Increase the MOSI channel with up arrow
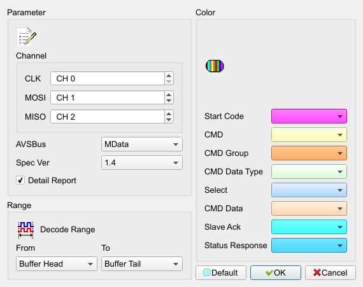 pyautogui.click(x=169, y=95)
